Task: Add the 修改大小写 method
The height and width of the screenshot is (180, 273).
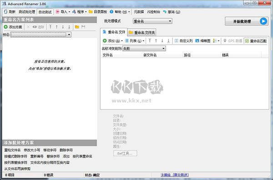Action: point(32,150)
